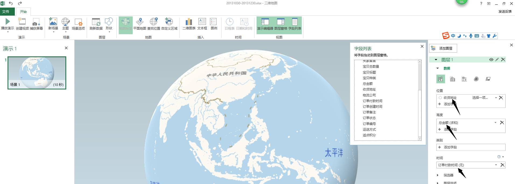Select the 收货地址 radio button
Image resolution: width=515 pixels, height=184 pixels.
440,98
